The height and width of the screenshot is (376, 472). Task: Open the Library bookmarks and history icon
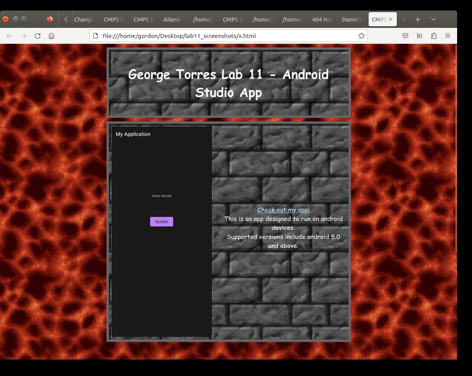pyautogui.click(x=420, y=36)
